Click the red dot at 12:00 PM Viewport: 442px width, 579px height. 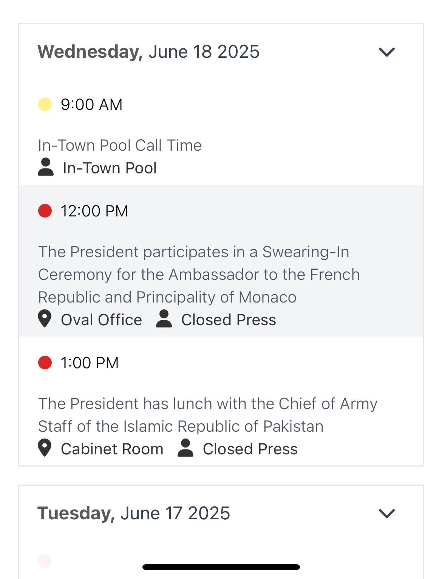(x=45, y=211)
